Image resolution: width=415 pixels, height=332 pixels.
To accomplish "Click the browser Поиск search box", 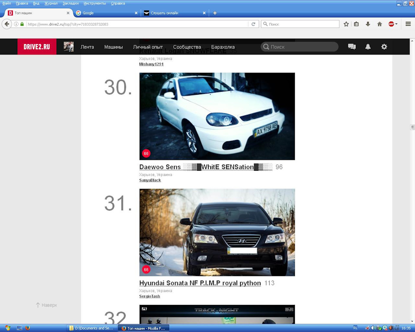I will (300, 24).
